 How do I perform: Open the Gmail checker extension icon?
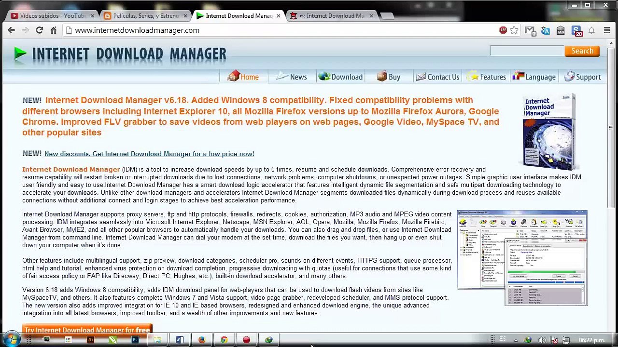[530, 30]
